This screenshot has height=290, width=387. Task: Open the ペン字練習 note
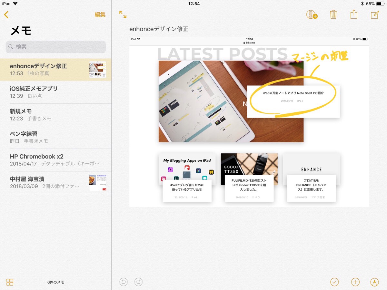tap(55, 137)
